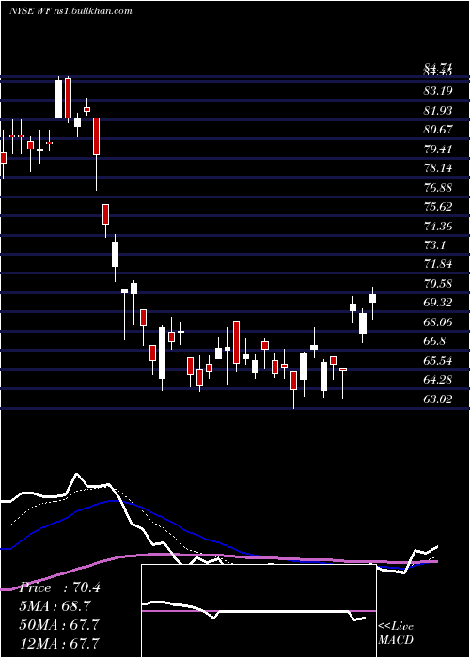
Task: Click the 83.19 price axis label
Action: [438, 91]
